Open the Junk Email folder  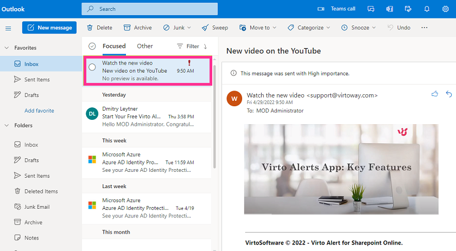pyautogui.click(x=41, y=207)
